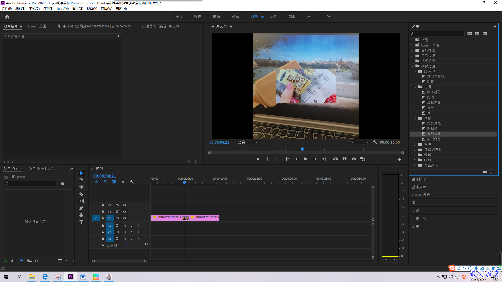
Task: Add marker in Program monitor
Action: coord(258,159)
